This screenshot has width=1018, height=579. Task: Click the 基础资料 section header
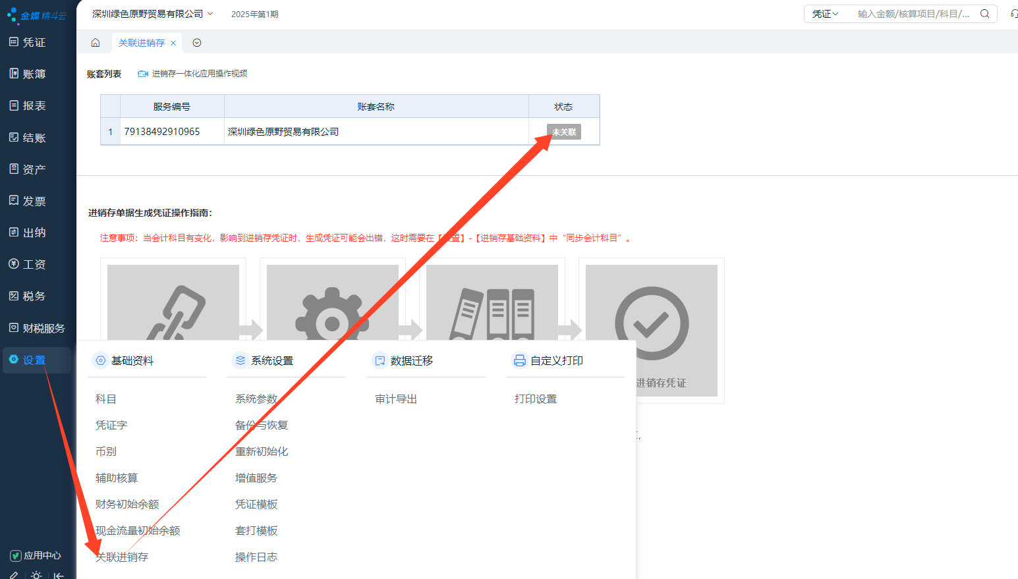[x=125, y=360]
